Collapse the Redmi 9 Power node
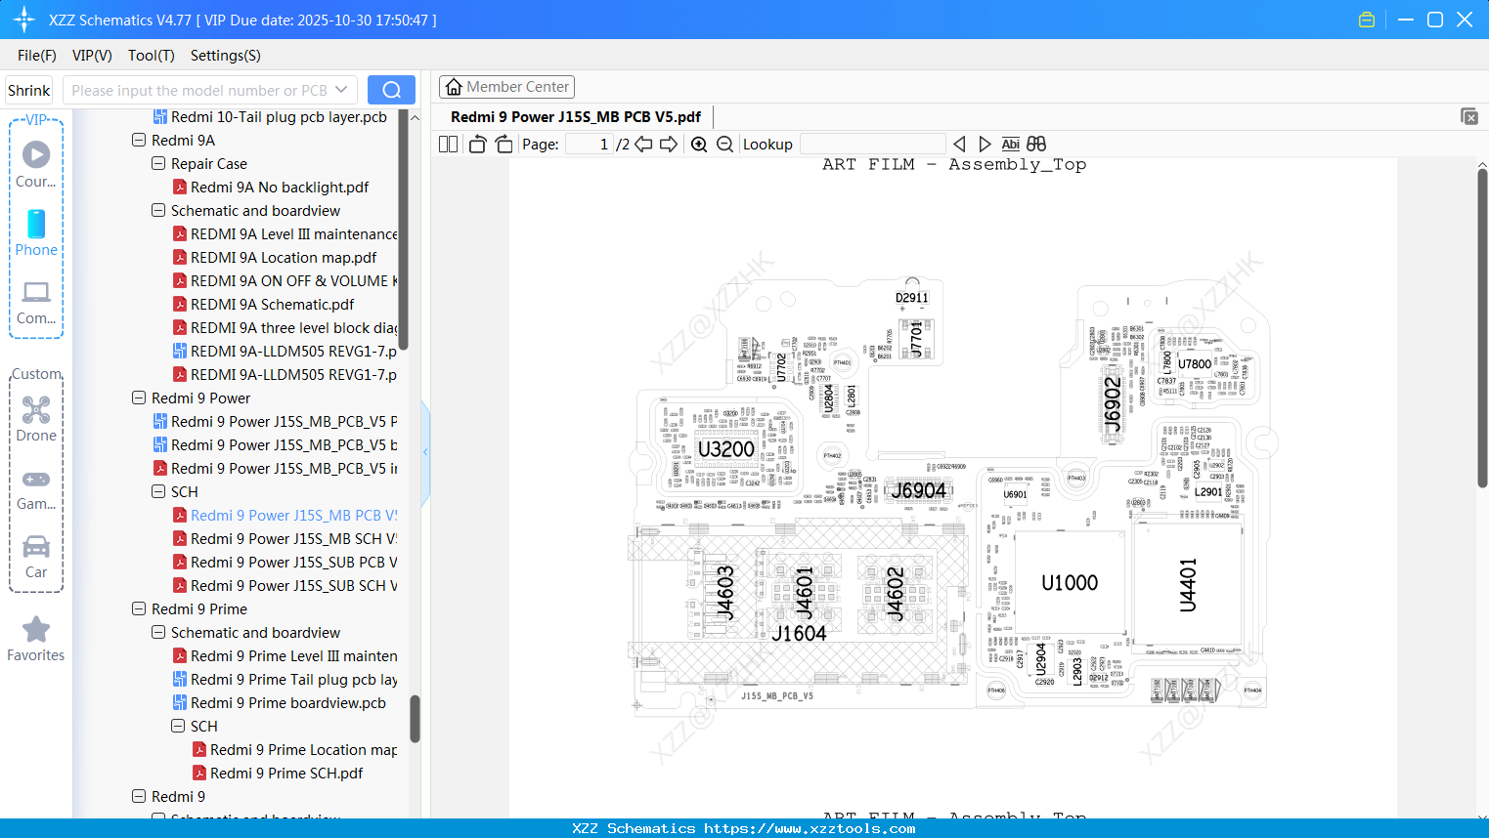The width and height of the screenshot is (1489, 838). tap(139, 398)
